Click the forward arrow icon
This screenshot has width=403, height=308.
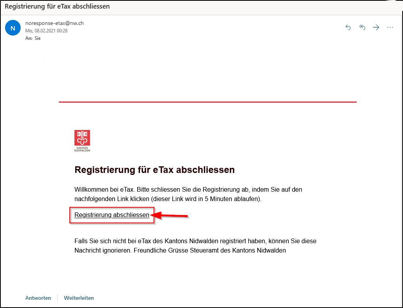coord(376,27)
